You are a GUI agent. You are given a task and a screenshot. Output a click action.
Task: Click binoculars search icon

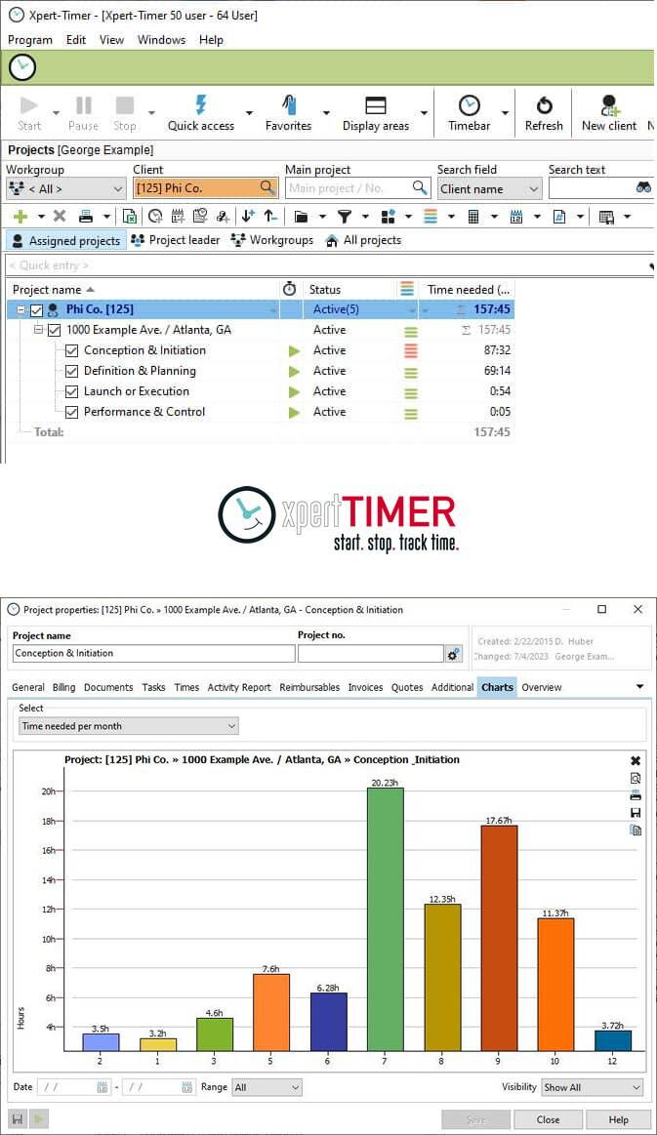point(643,188)
